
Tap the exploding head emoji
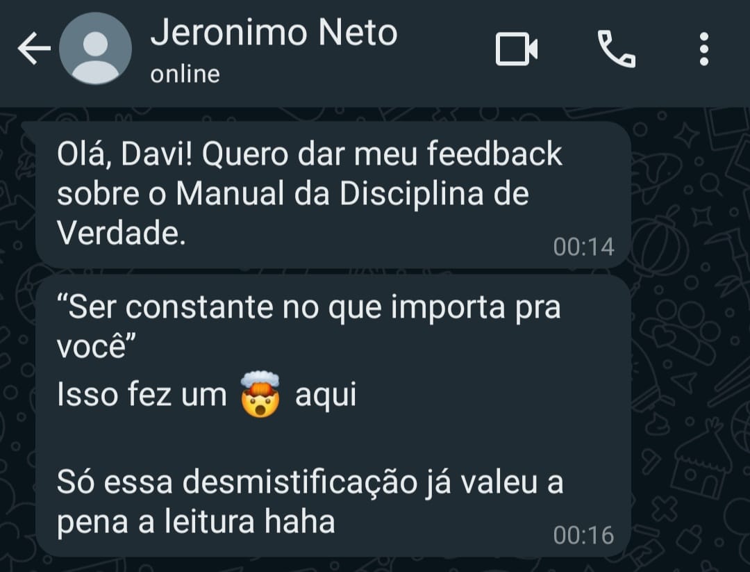pyautogui.click(x=260, y=394)
